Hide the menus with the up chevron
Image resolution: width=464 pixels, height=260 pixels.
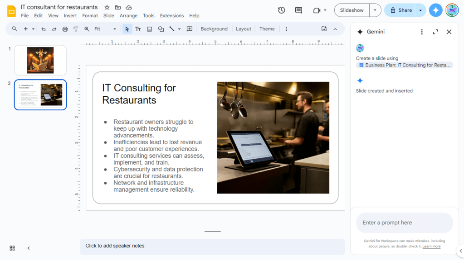pos(335,29)
